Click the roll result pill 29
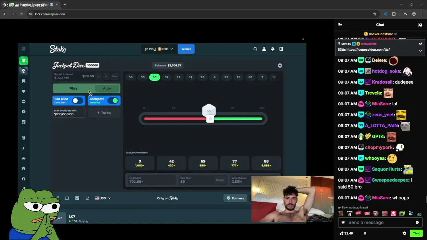Screen dimensions: 427x240 coord(227,77)
